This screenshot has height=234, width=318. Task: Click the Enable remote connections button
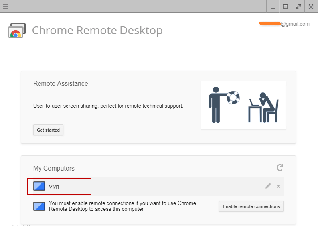coord(251,206)
